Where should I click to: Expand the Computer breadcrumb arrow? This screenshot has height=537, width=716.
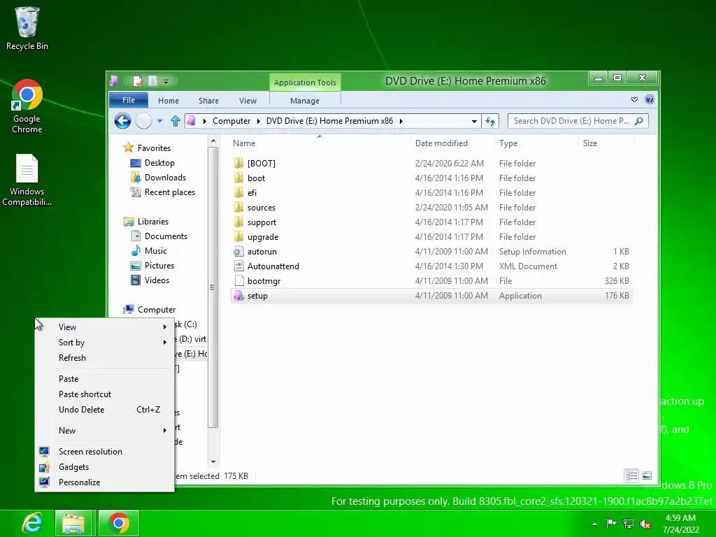[x=259, y=121]
